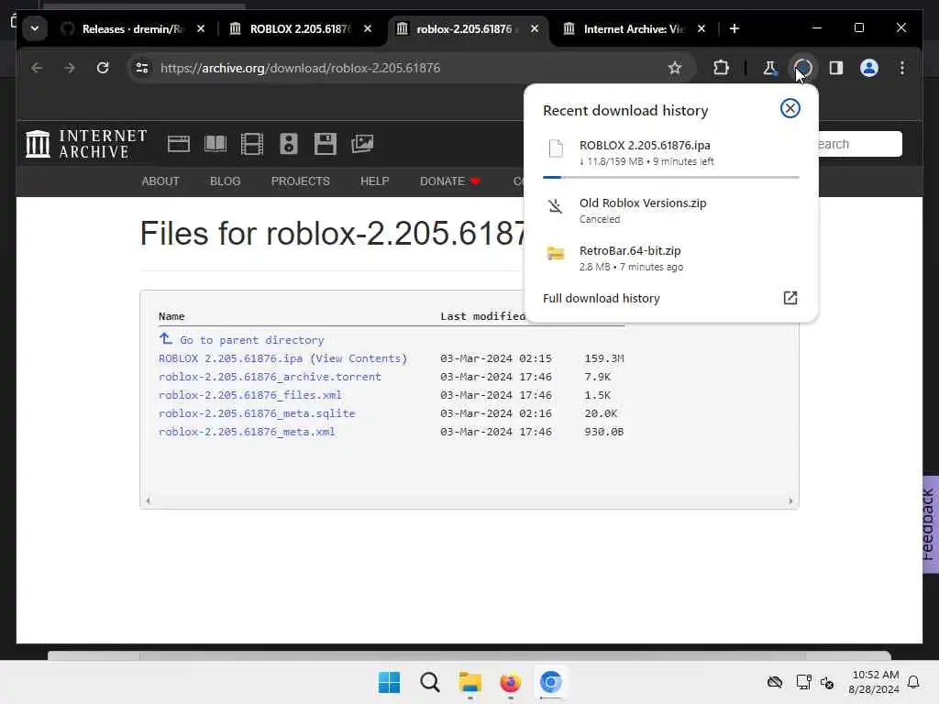Open roblox-2.205.61876_files.xml link
This screenshot has height=704, width=939.
(x=249, y=395)
